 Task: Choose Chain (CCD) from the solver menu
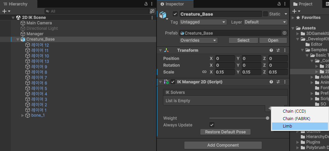300,111
